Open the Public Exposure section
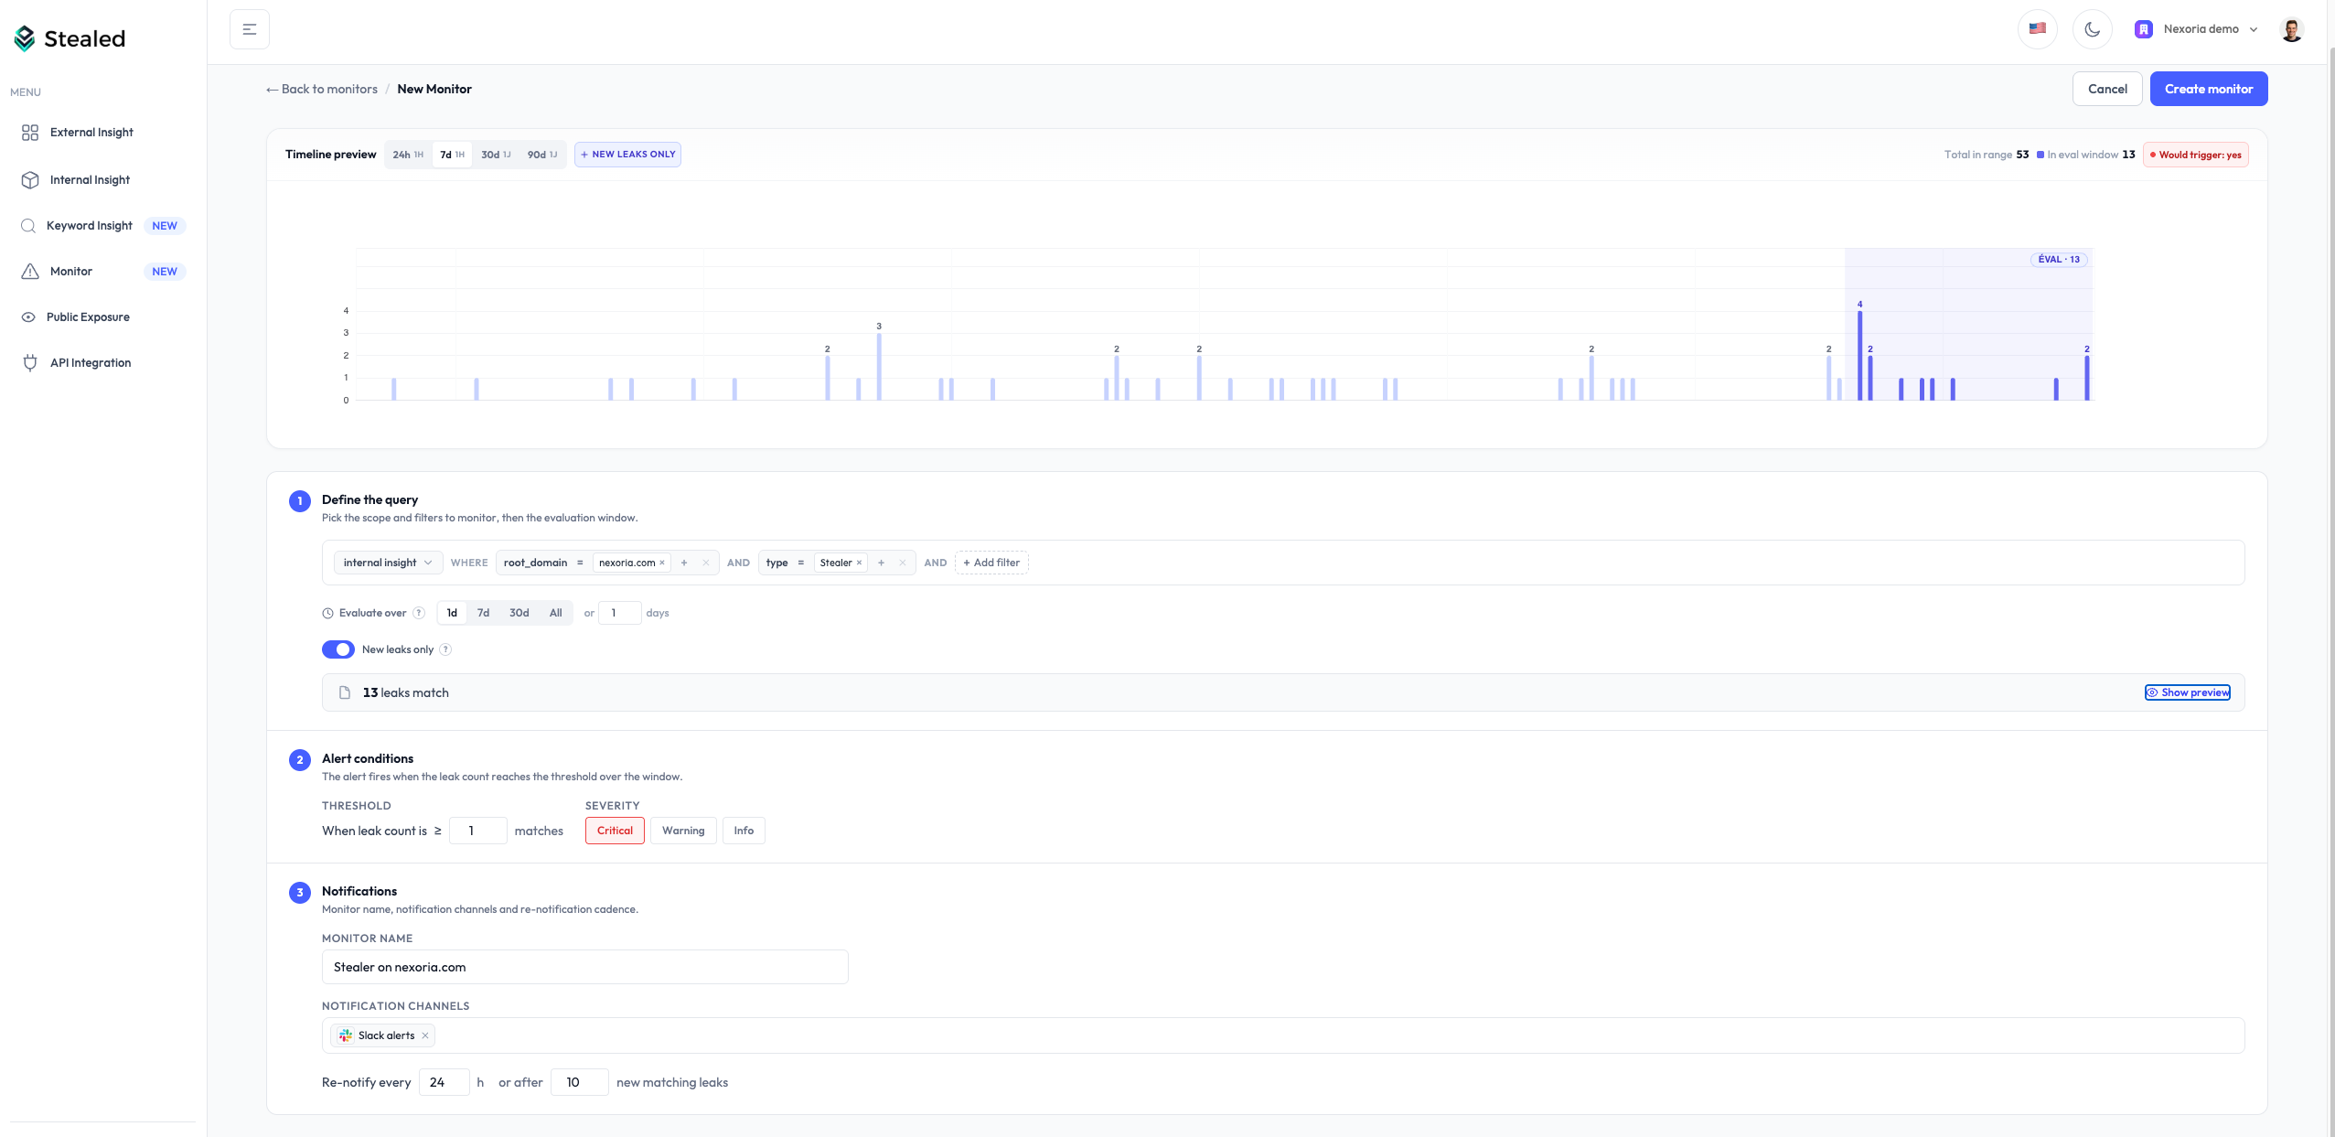Screen dimensions: 2335x1137 pos(88,316)
